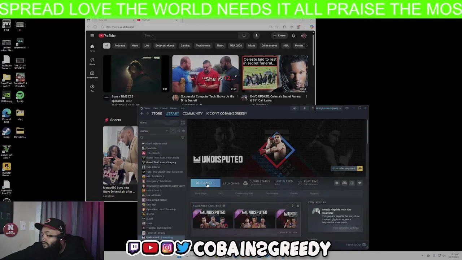Favorite Undisputed with the heart icon
The height and width of the screenshot is (260, 462).
(x=359, y=183)
